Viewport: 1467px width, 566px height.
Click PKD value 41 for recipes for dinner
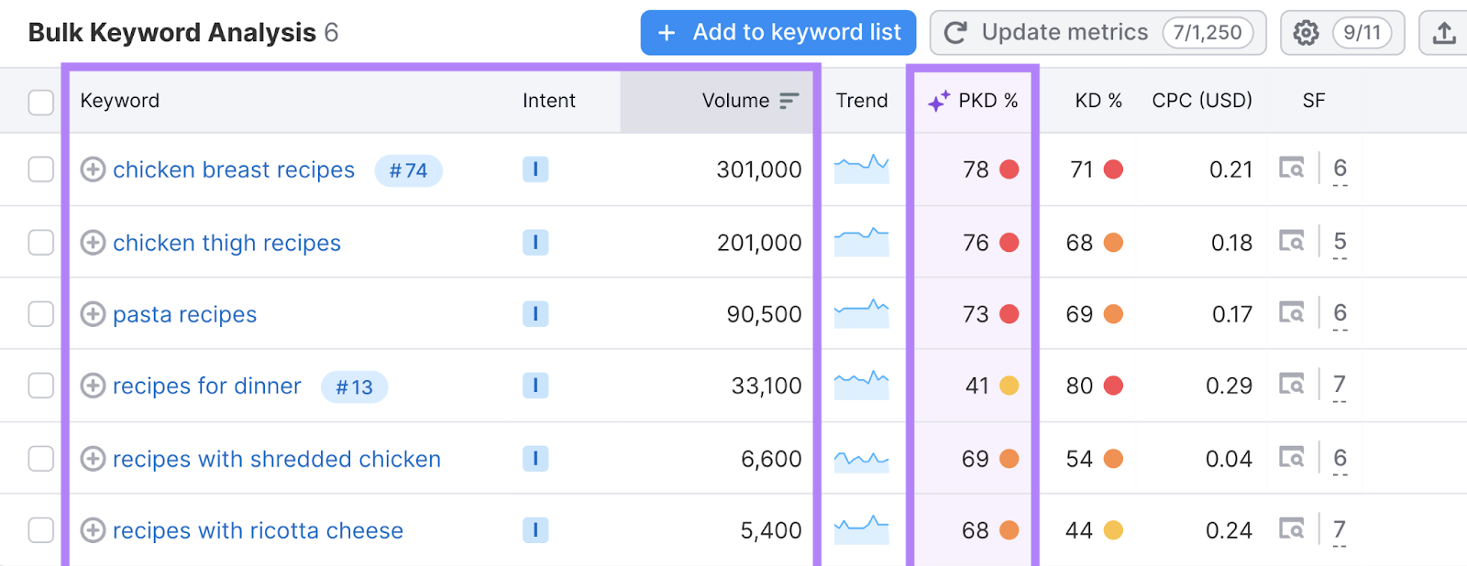[x=976, y=386]
